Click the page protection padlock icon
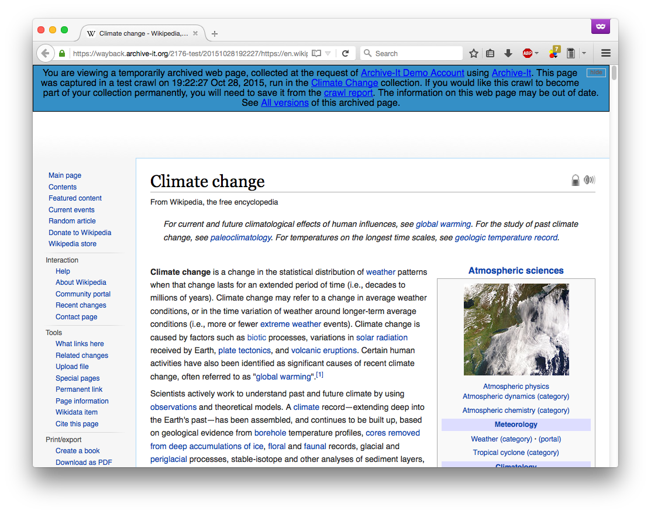This screenshot has height=514, width=651. [x=576, y=180]
